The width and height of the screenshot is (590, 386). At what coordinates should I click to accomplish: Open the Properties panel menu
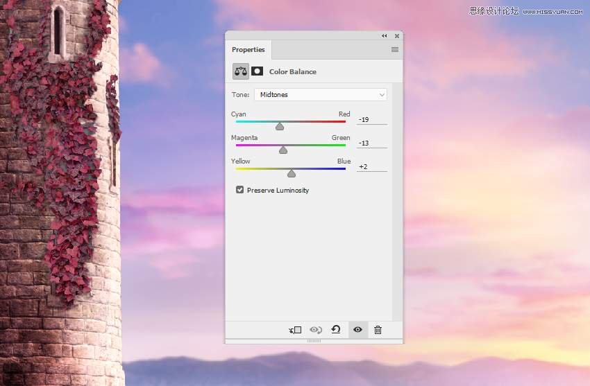tap(395, 50)
